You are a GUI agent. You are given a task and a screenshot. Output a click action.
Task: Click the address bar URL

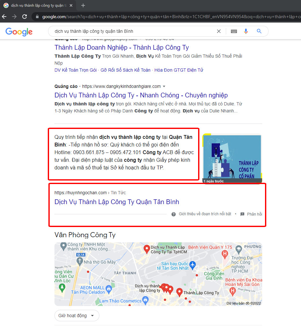171,17
